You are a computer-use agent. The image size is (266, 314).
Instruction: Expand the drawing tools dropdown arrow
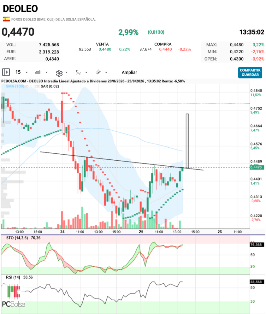106,72
